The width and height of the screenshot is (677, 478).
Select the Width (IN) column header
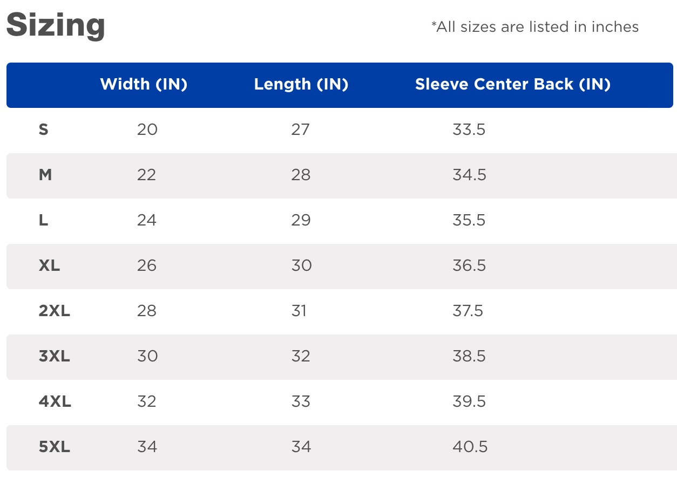(144, 84)
